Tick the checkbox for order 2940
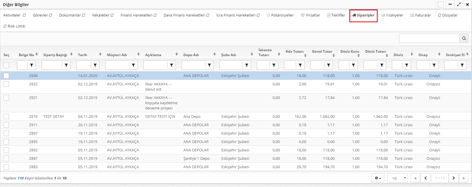 tap(6, 76)
